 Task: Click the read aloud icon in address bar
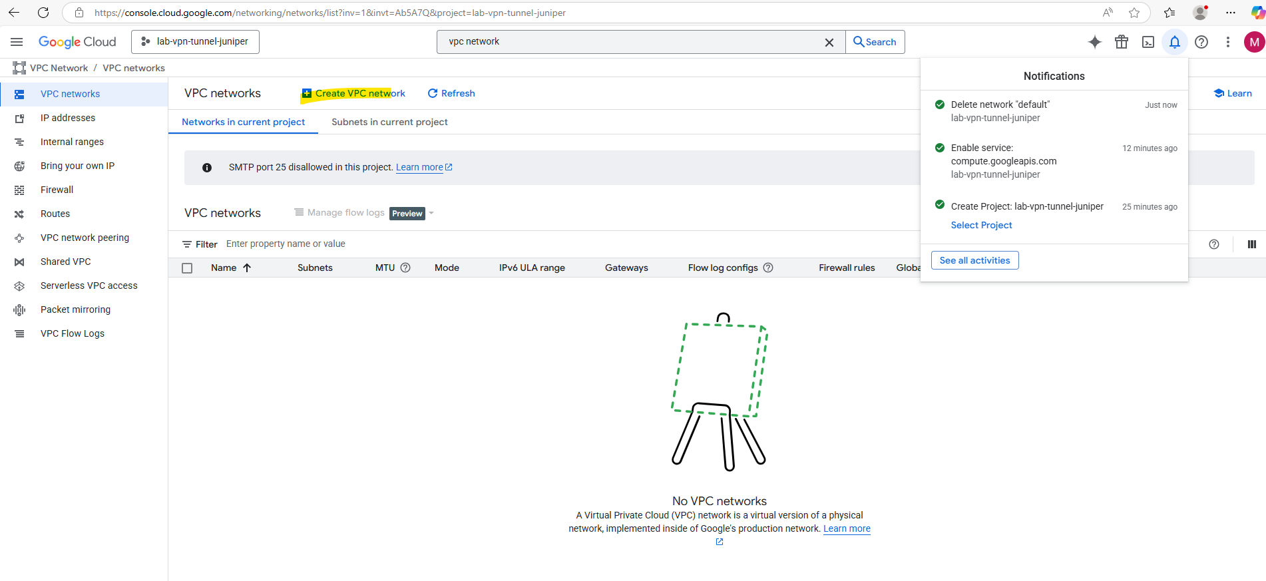(x=1108, y=13)
